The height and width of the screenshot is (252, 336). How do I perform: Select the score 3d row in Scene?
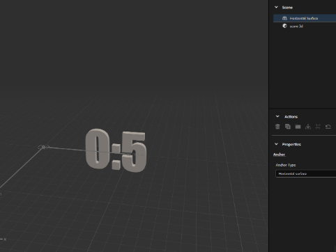point(305,26)
